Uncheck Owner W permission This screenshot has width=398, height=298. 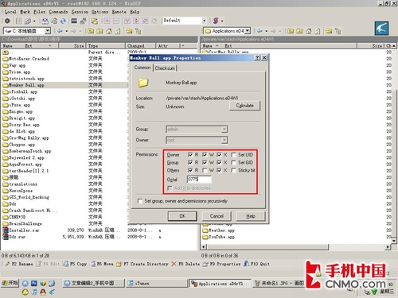click(x=205, y=154)
